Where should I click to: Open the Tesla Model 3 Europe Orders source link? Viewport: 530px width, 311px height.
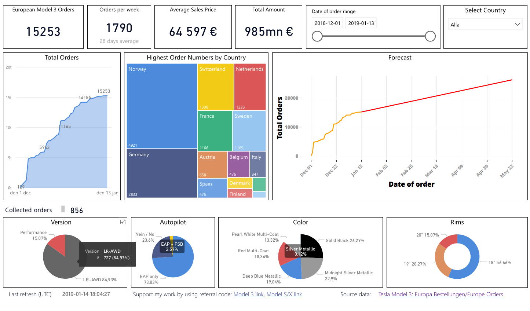point(441,294)
